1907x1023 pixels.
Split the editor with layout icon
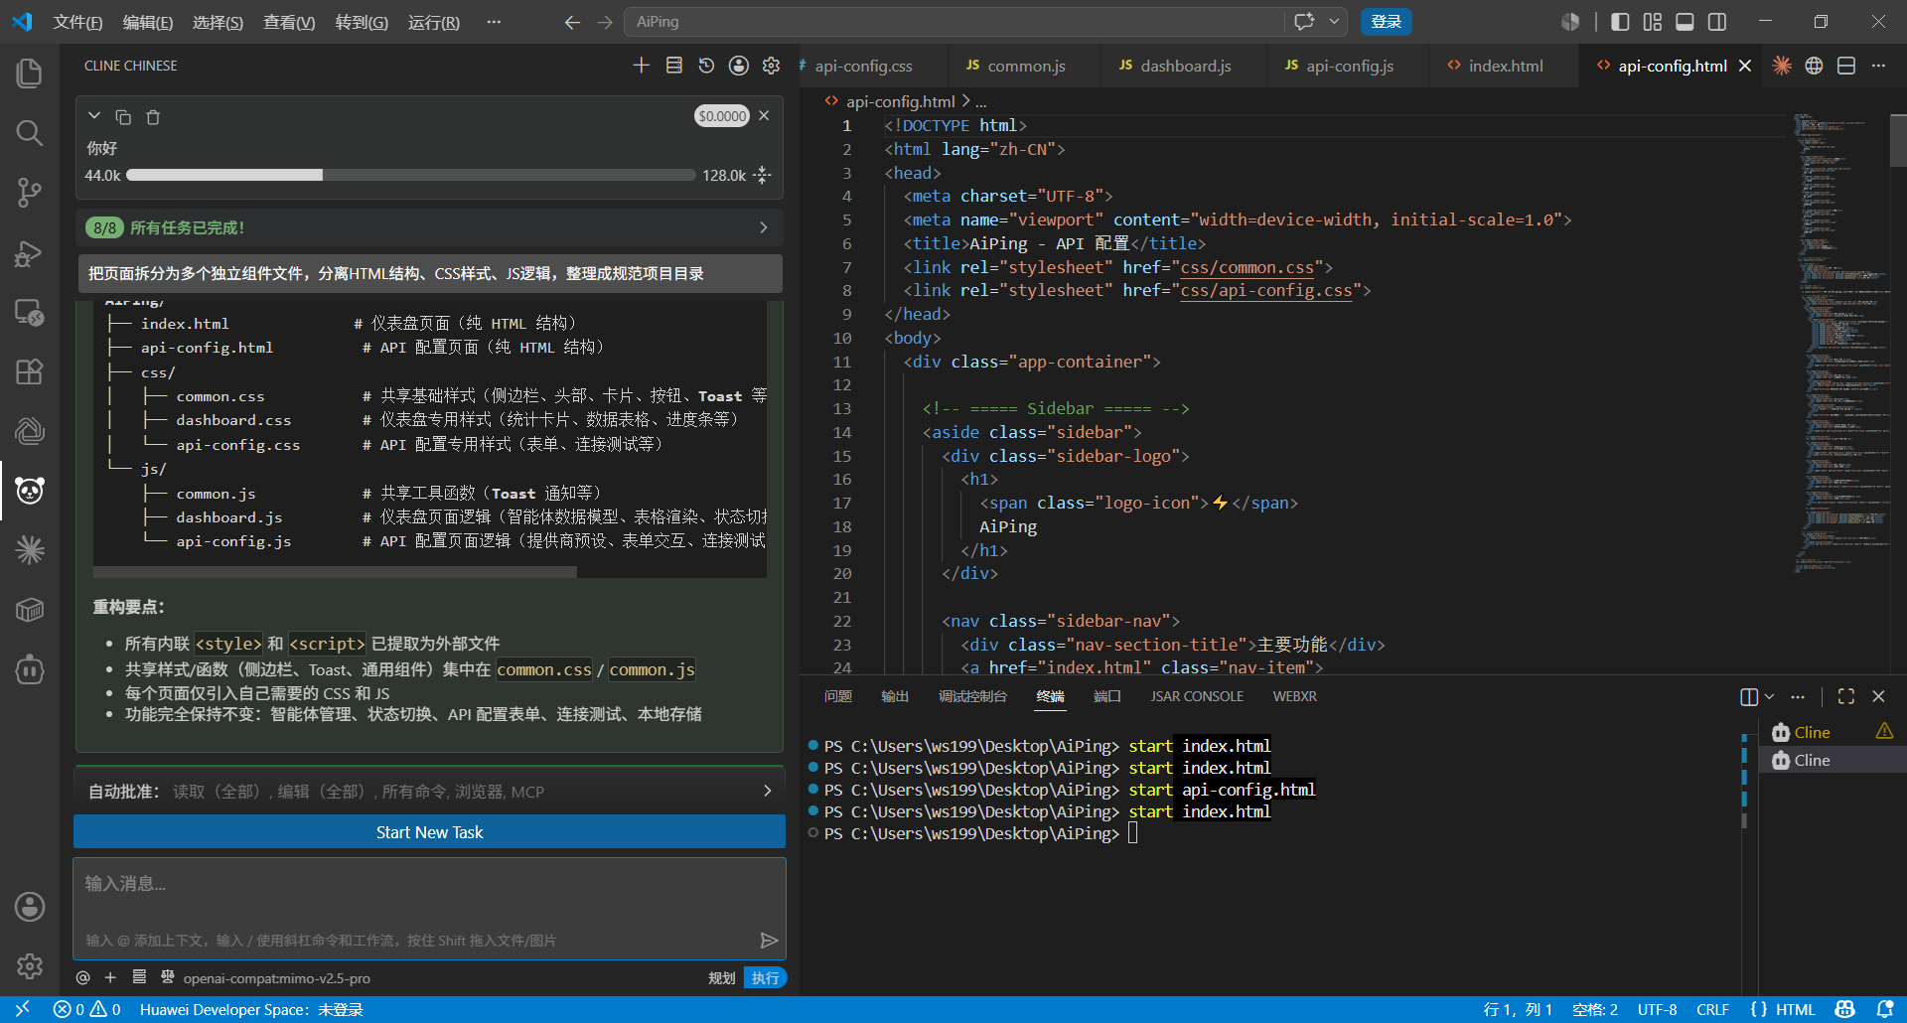[1846, 66]
